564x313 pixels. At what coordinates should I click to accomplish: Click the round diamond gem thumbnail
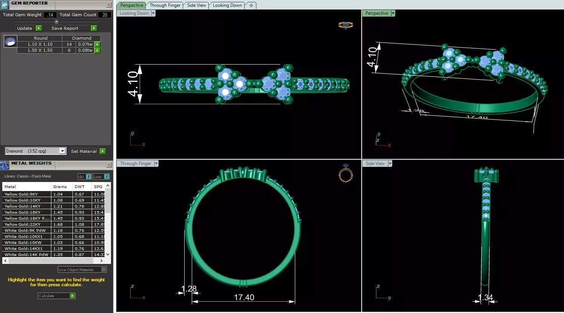point(10,41)
